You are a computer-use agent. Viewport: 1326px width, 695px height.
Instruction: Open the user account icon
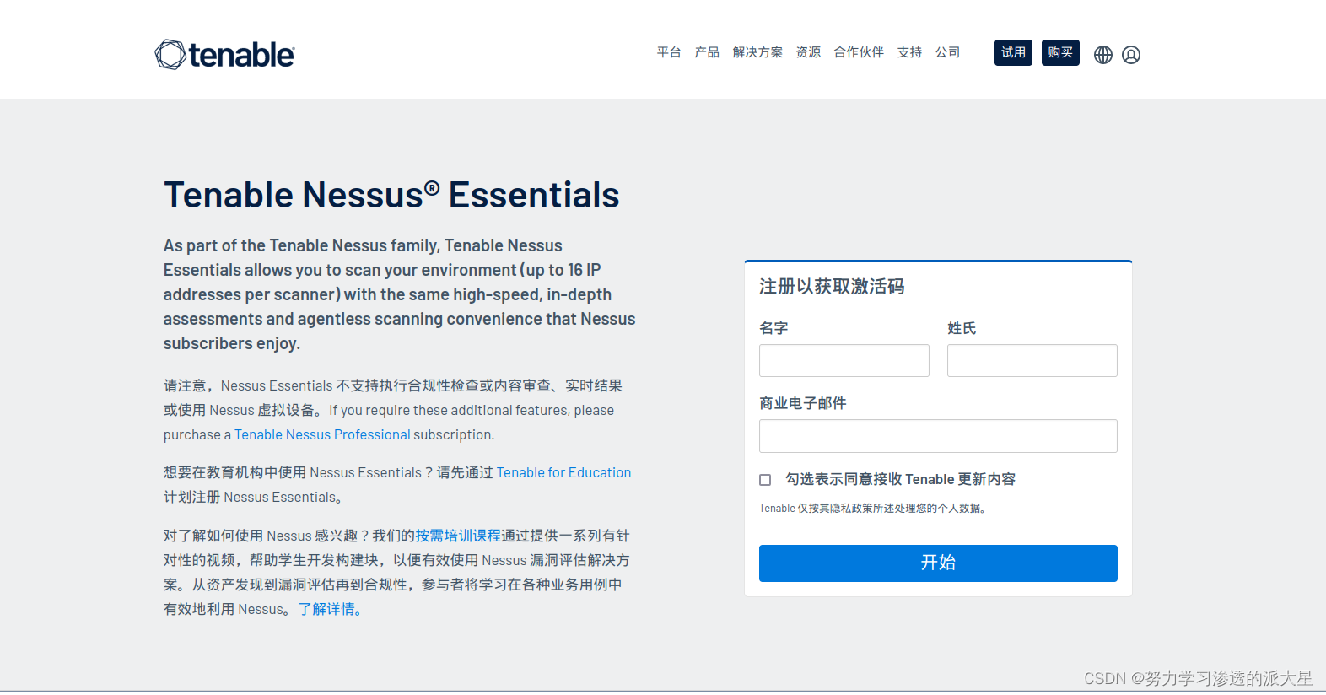click(1131, 55)
